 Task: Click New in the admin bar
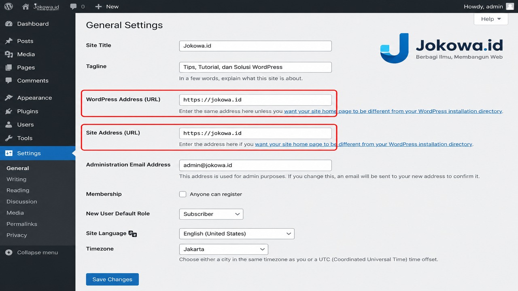click(113, 6)
